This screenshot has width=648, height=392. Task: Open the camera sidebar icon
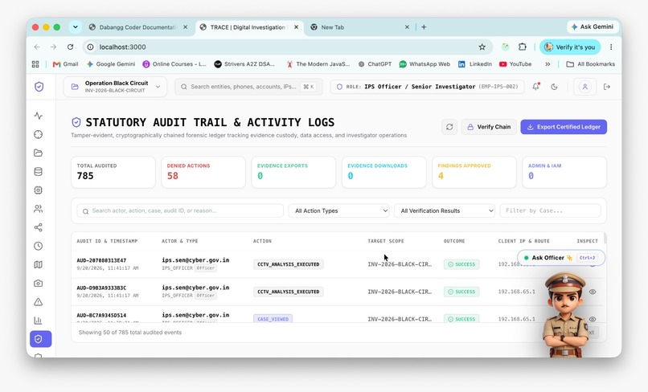(39, 284)
